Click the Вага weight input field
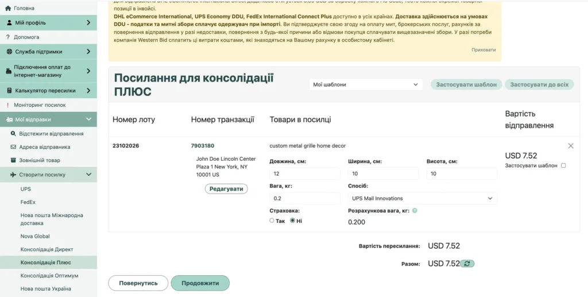Image resolution: width=588 pixels, height=297 pixels. 305,198
